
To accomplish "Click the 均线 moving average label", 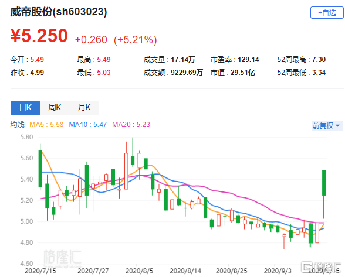I will tap(17, 125).
